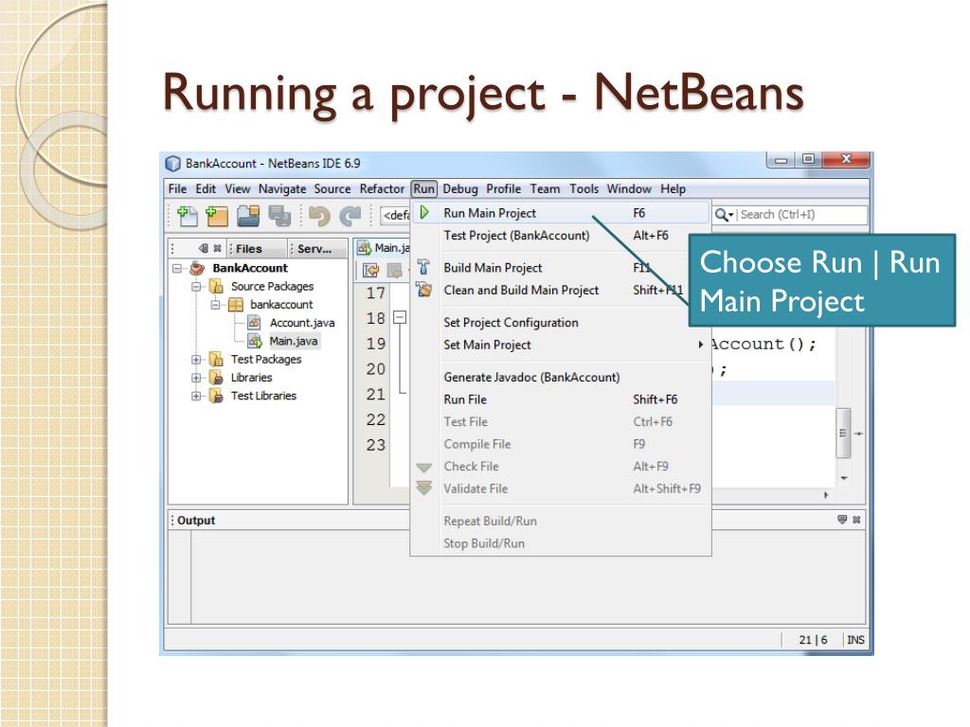Click the cursor position 21 | 6 indicator

click(x=813, y=640)
